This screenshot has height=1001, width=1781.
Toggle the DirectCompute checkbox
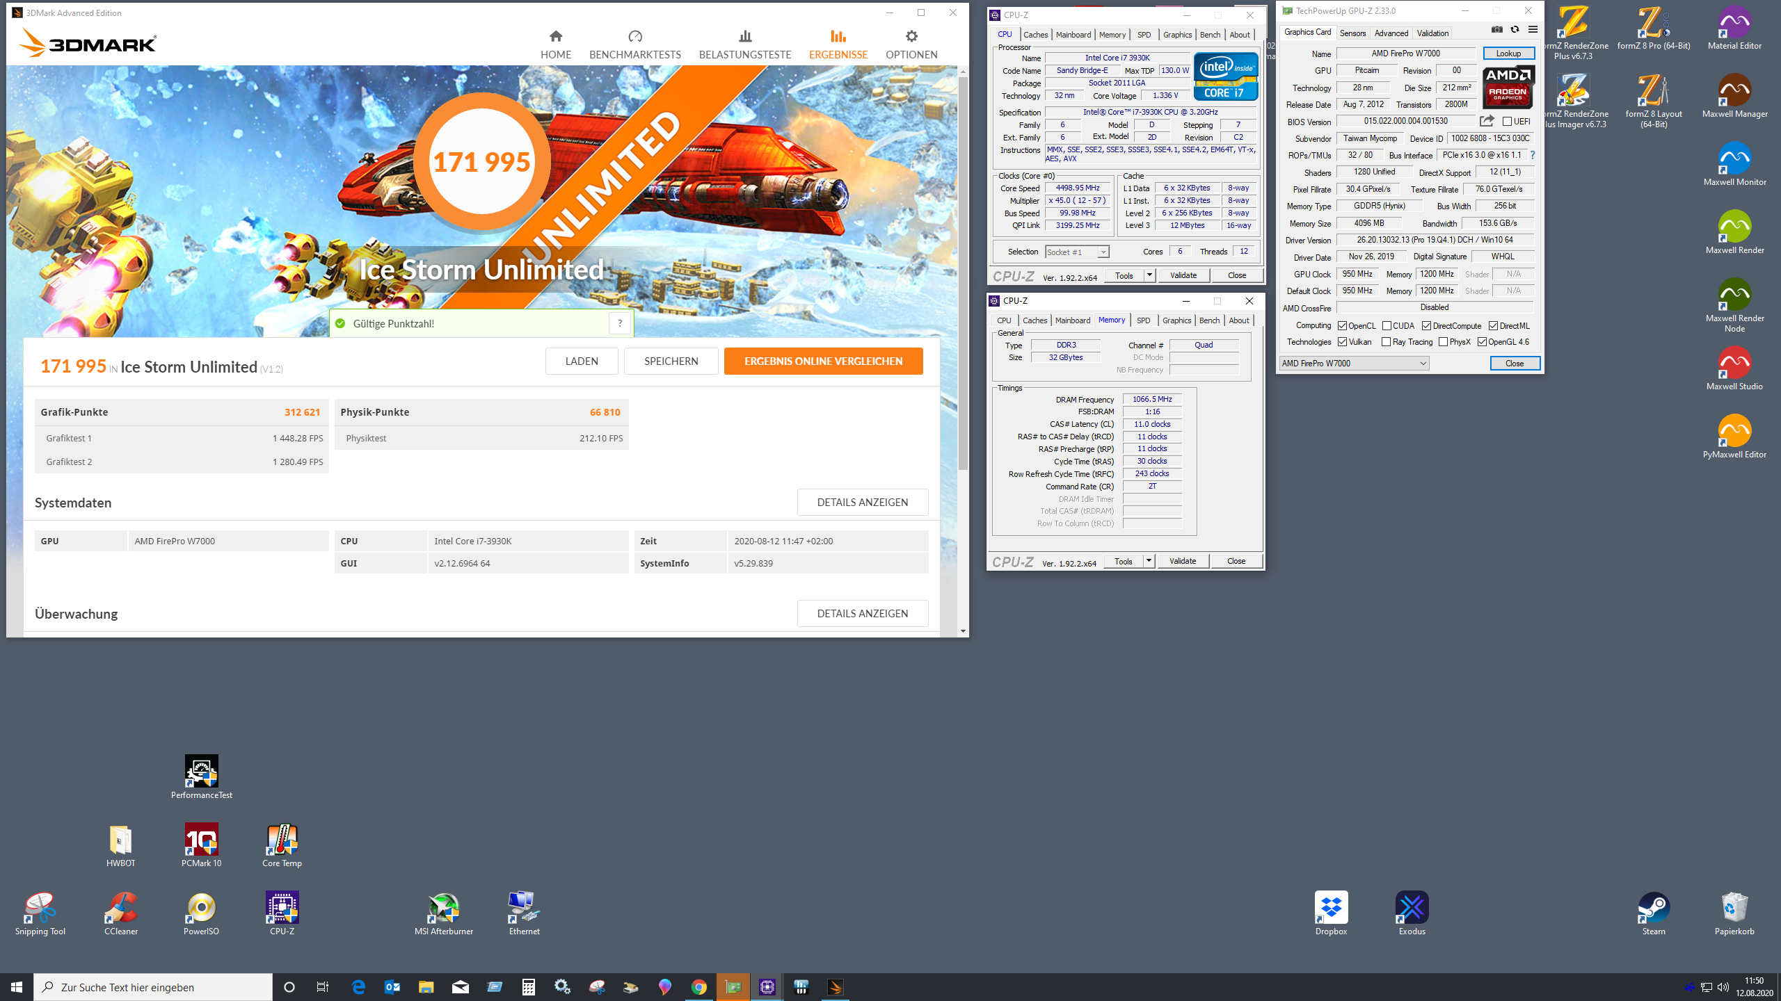tap(1426, 326)
